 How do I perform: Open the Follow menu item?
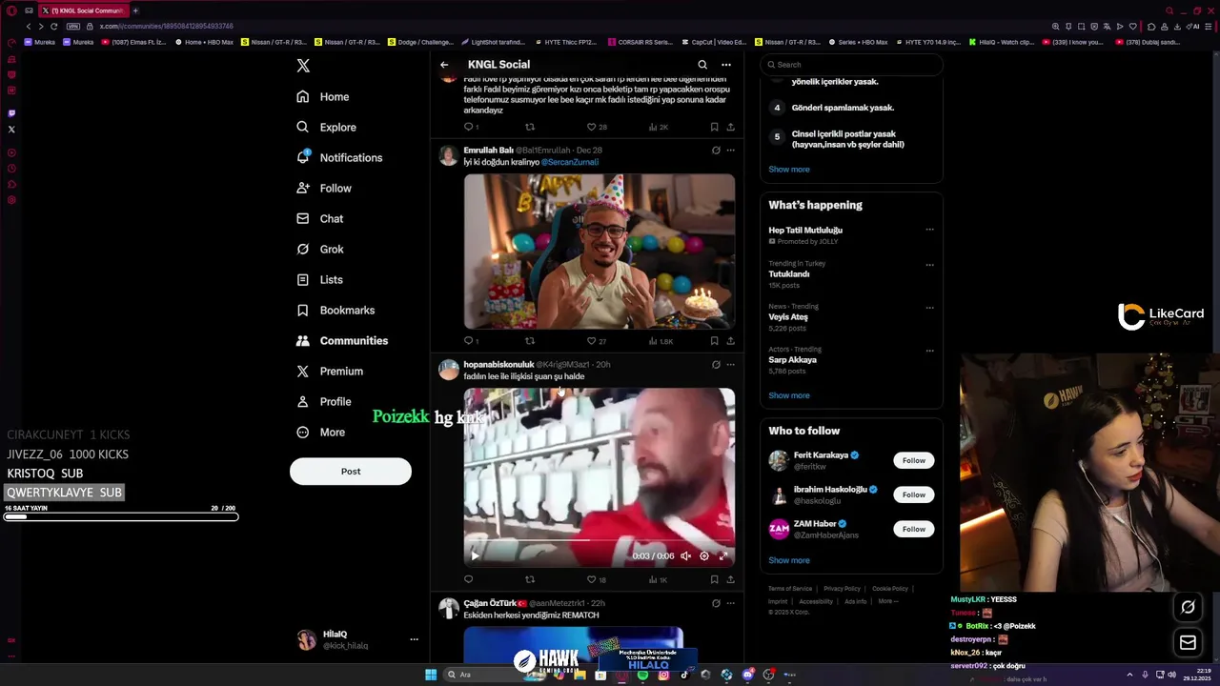[x=323, y=188]
